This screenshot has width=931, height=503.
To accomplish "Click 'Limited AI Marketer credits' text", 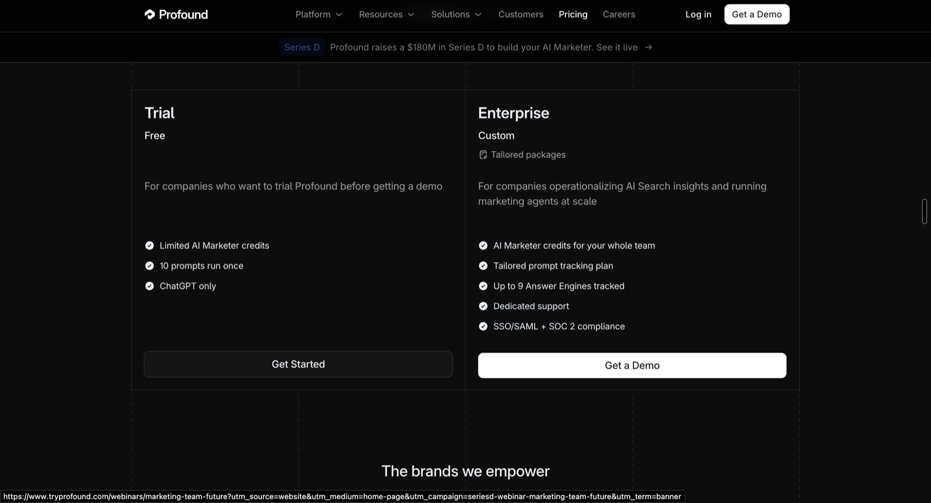I will point(214,246).
